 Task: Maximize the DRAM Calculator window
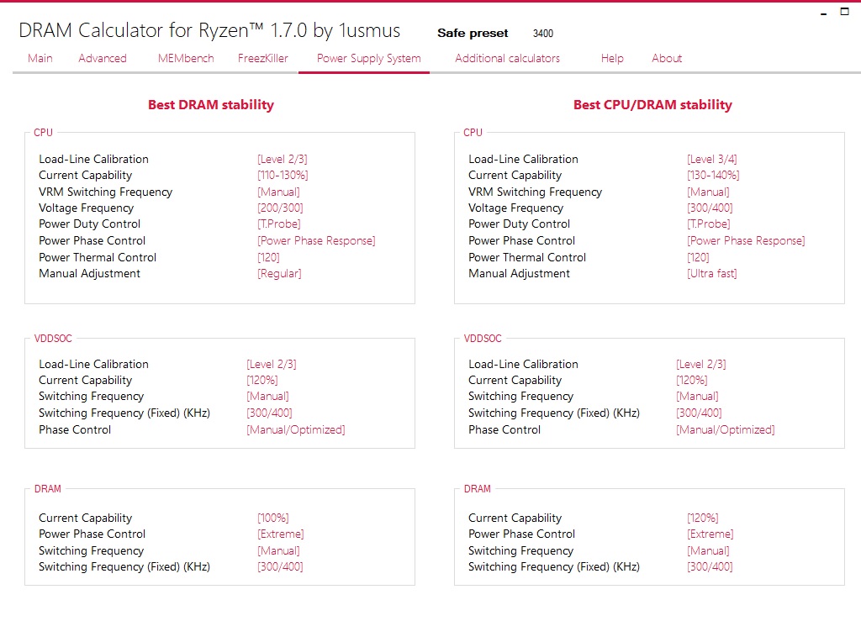pos(844,12)
